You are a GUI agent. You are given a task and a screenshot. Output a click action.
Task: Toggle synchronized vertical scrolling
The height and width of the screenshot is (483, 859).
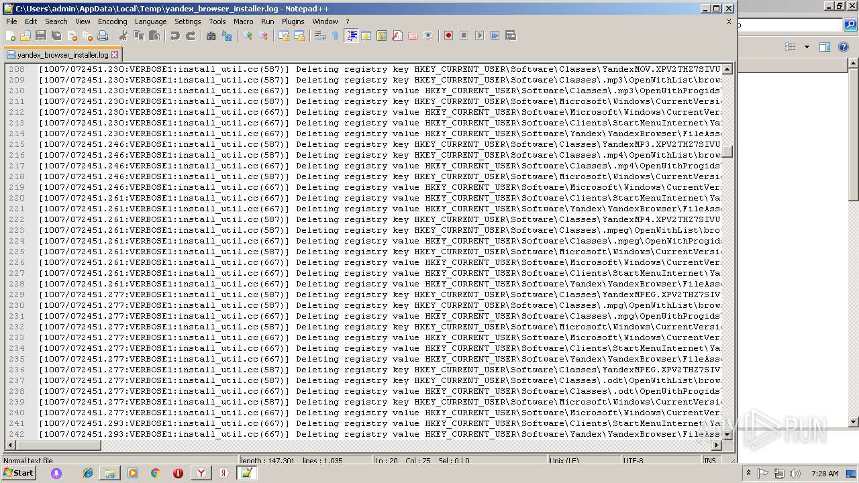(x=283, y=36)
